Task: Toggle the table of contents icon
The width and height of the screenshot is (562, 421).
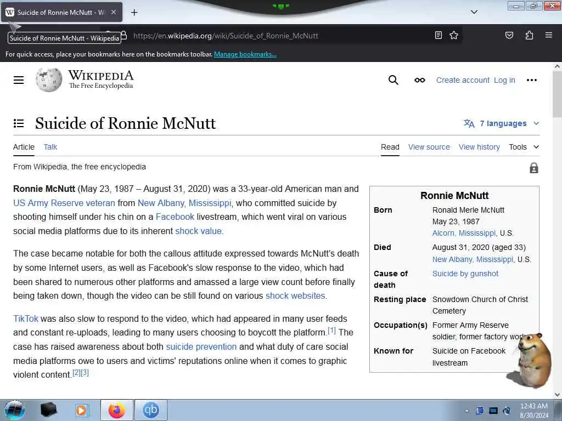Action: point(19,123)
